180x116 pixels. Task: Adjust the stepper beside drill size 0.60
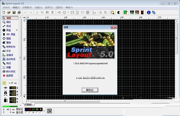pos(17,95)
